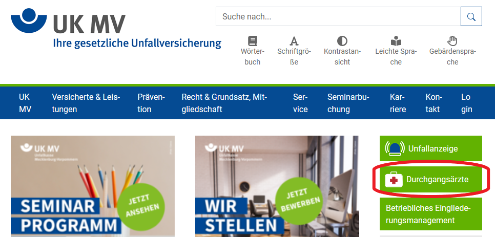Screen dimensions: 495x237
Task: Focus the 'Suche nach...' search field
Action: [338, 16]
